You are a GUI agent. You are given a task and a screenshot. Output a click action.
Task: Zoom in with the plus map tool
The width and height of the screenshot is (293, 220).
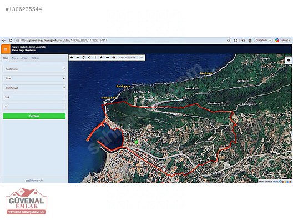point(72,57)
